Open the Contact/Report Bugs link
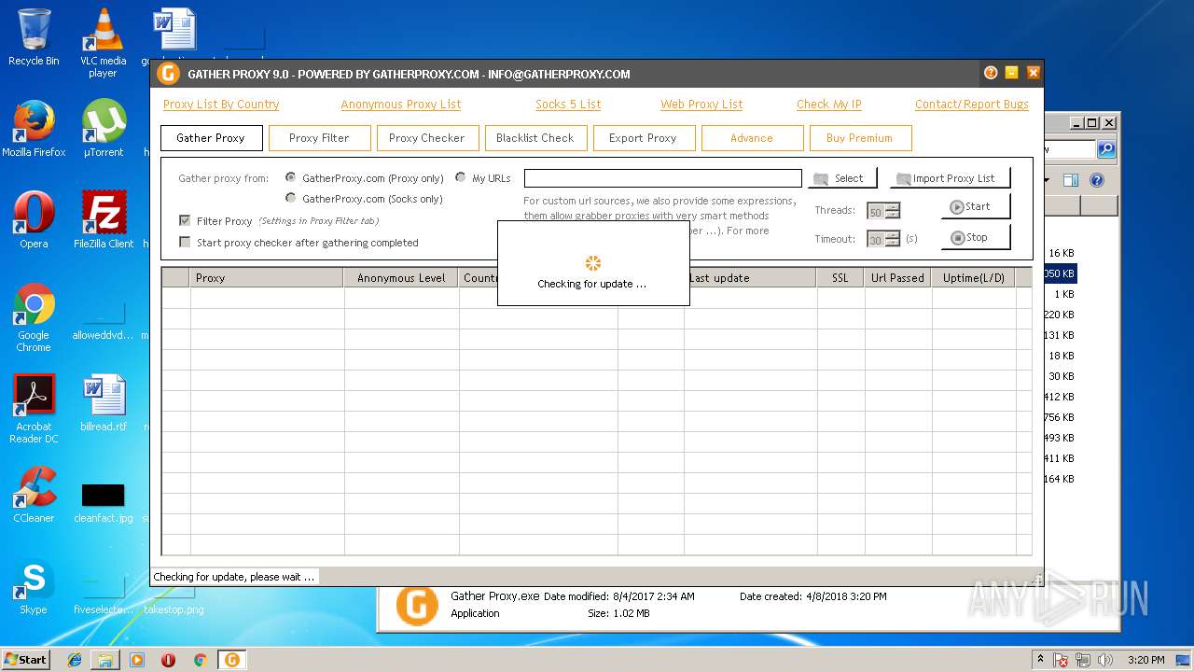Screen dimensions: 1194x672 click(x=972, y=105)
